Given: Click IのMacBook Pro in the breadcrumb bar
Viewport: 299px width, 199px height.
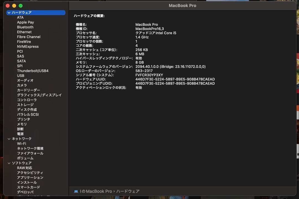Looking at the screenshot, I should tap(96, 191).
